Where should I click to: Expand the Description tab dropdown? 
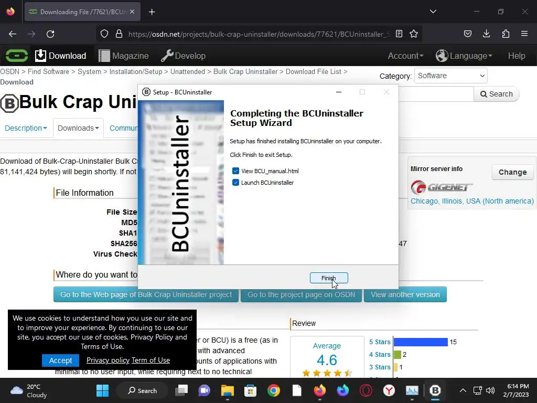tap(26, 128)
